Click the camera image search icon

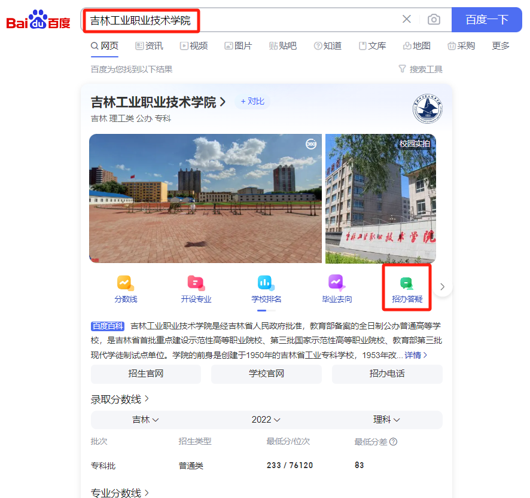(x=434, y=20)
